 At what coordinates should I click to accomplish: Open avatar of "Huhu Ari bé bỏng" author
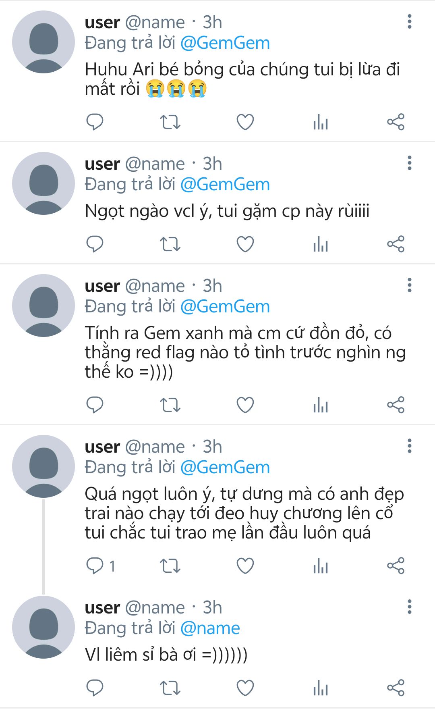point(43,42)
